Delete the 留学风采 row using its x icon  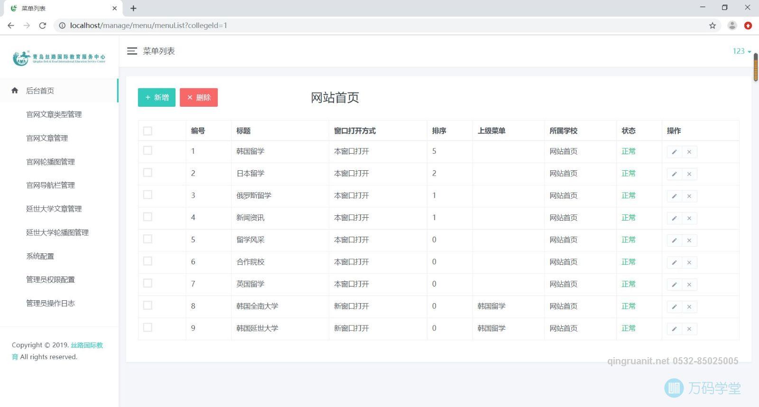pyautogui.click(x=689, y=240)
